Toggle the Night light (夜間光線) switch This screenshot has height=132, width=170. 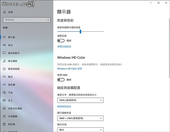(61, 40)
